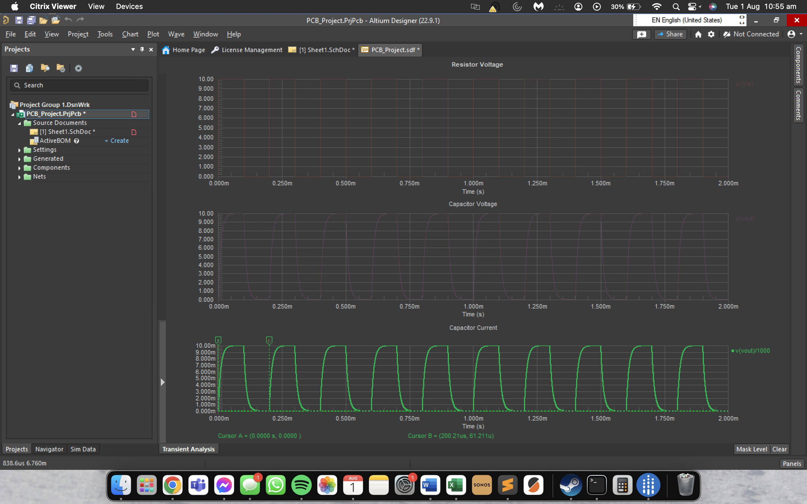This screenshot has height=504, width=807.
Task: Open the Wave menu
Action: point(176,34)
